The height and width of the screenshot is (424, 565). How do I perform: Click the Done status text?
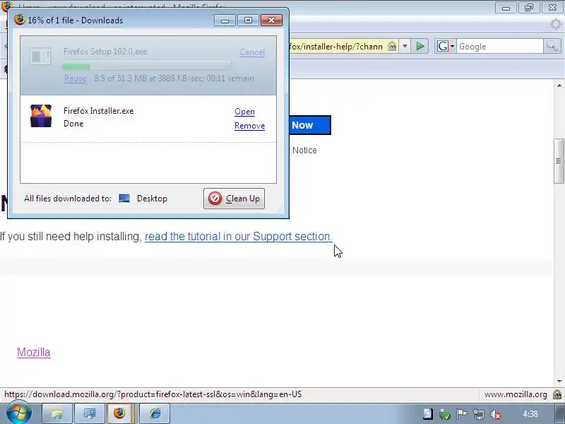73,124
